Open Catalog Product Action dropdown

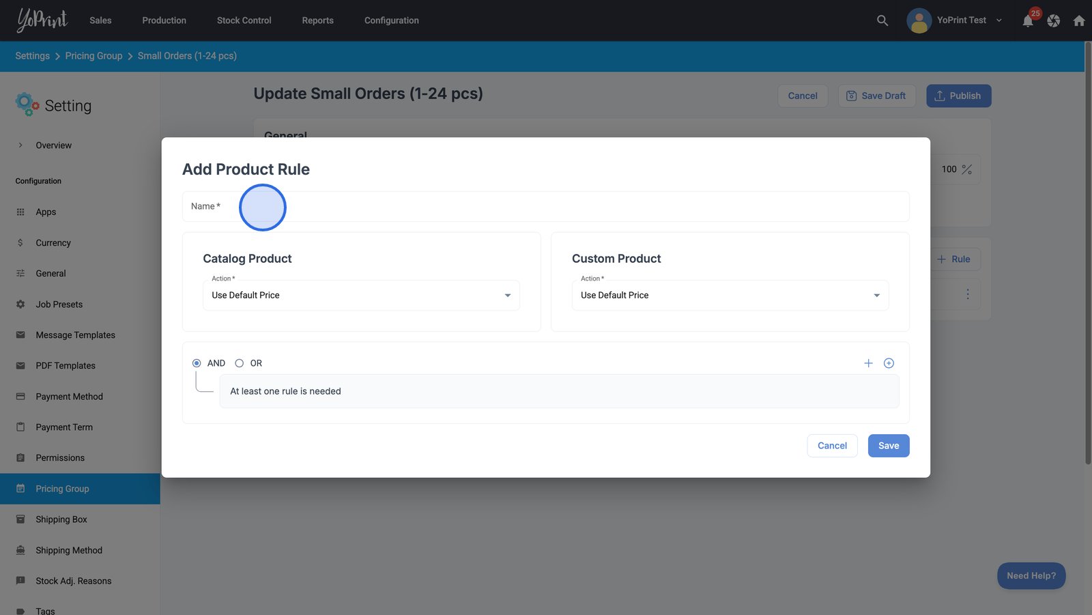click(361, 296)
